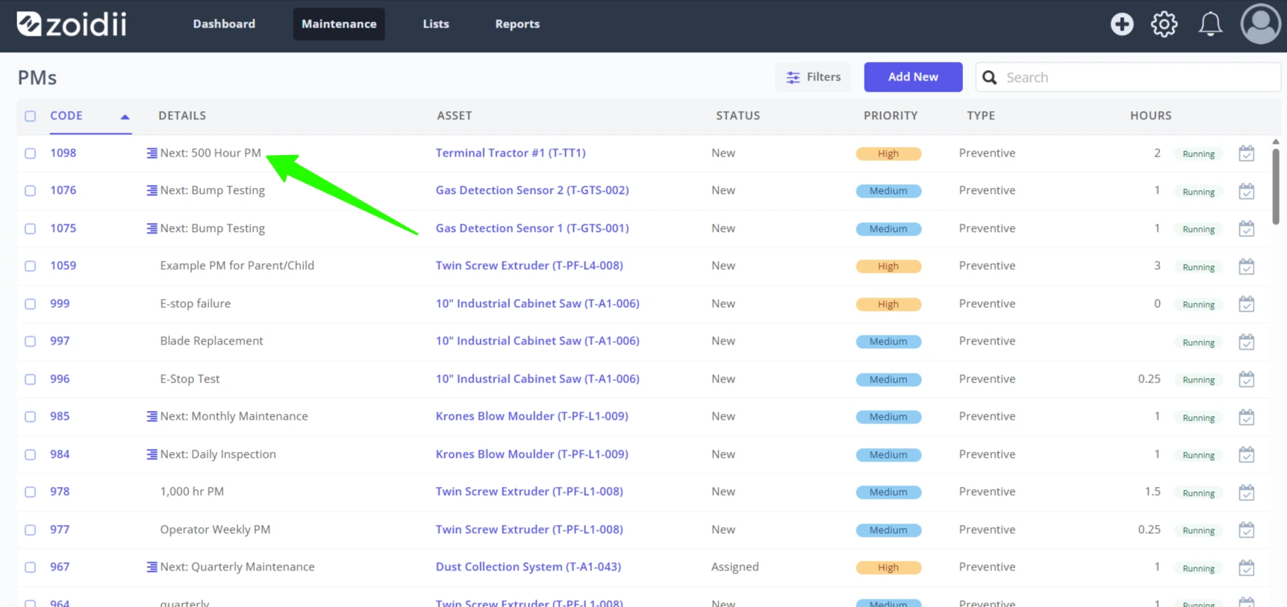Go to the Dashboard tab
This screenshot has height=607, width=1287.
224,24
